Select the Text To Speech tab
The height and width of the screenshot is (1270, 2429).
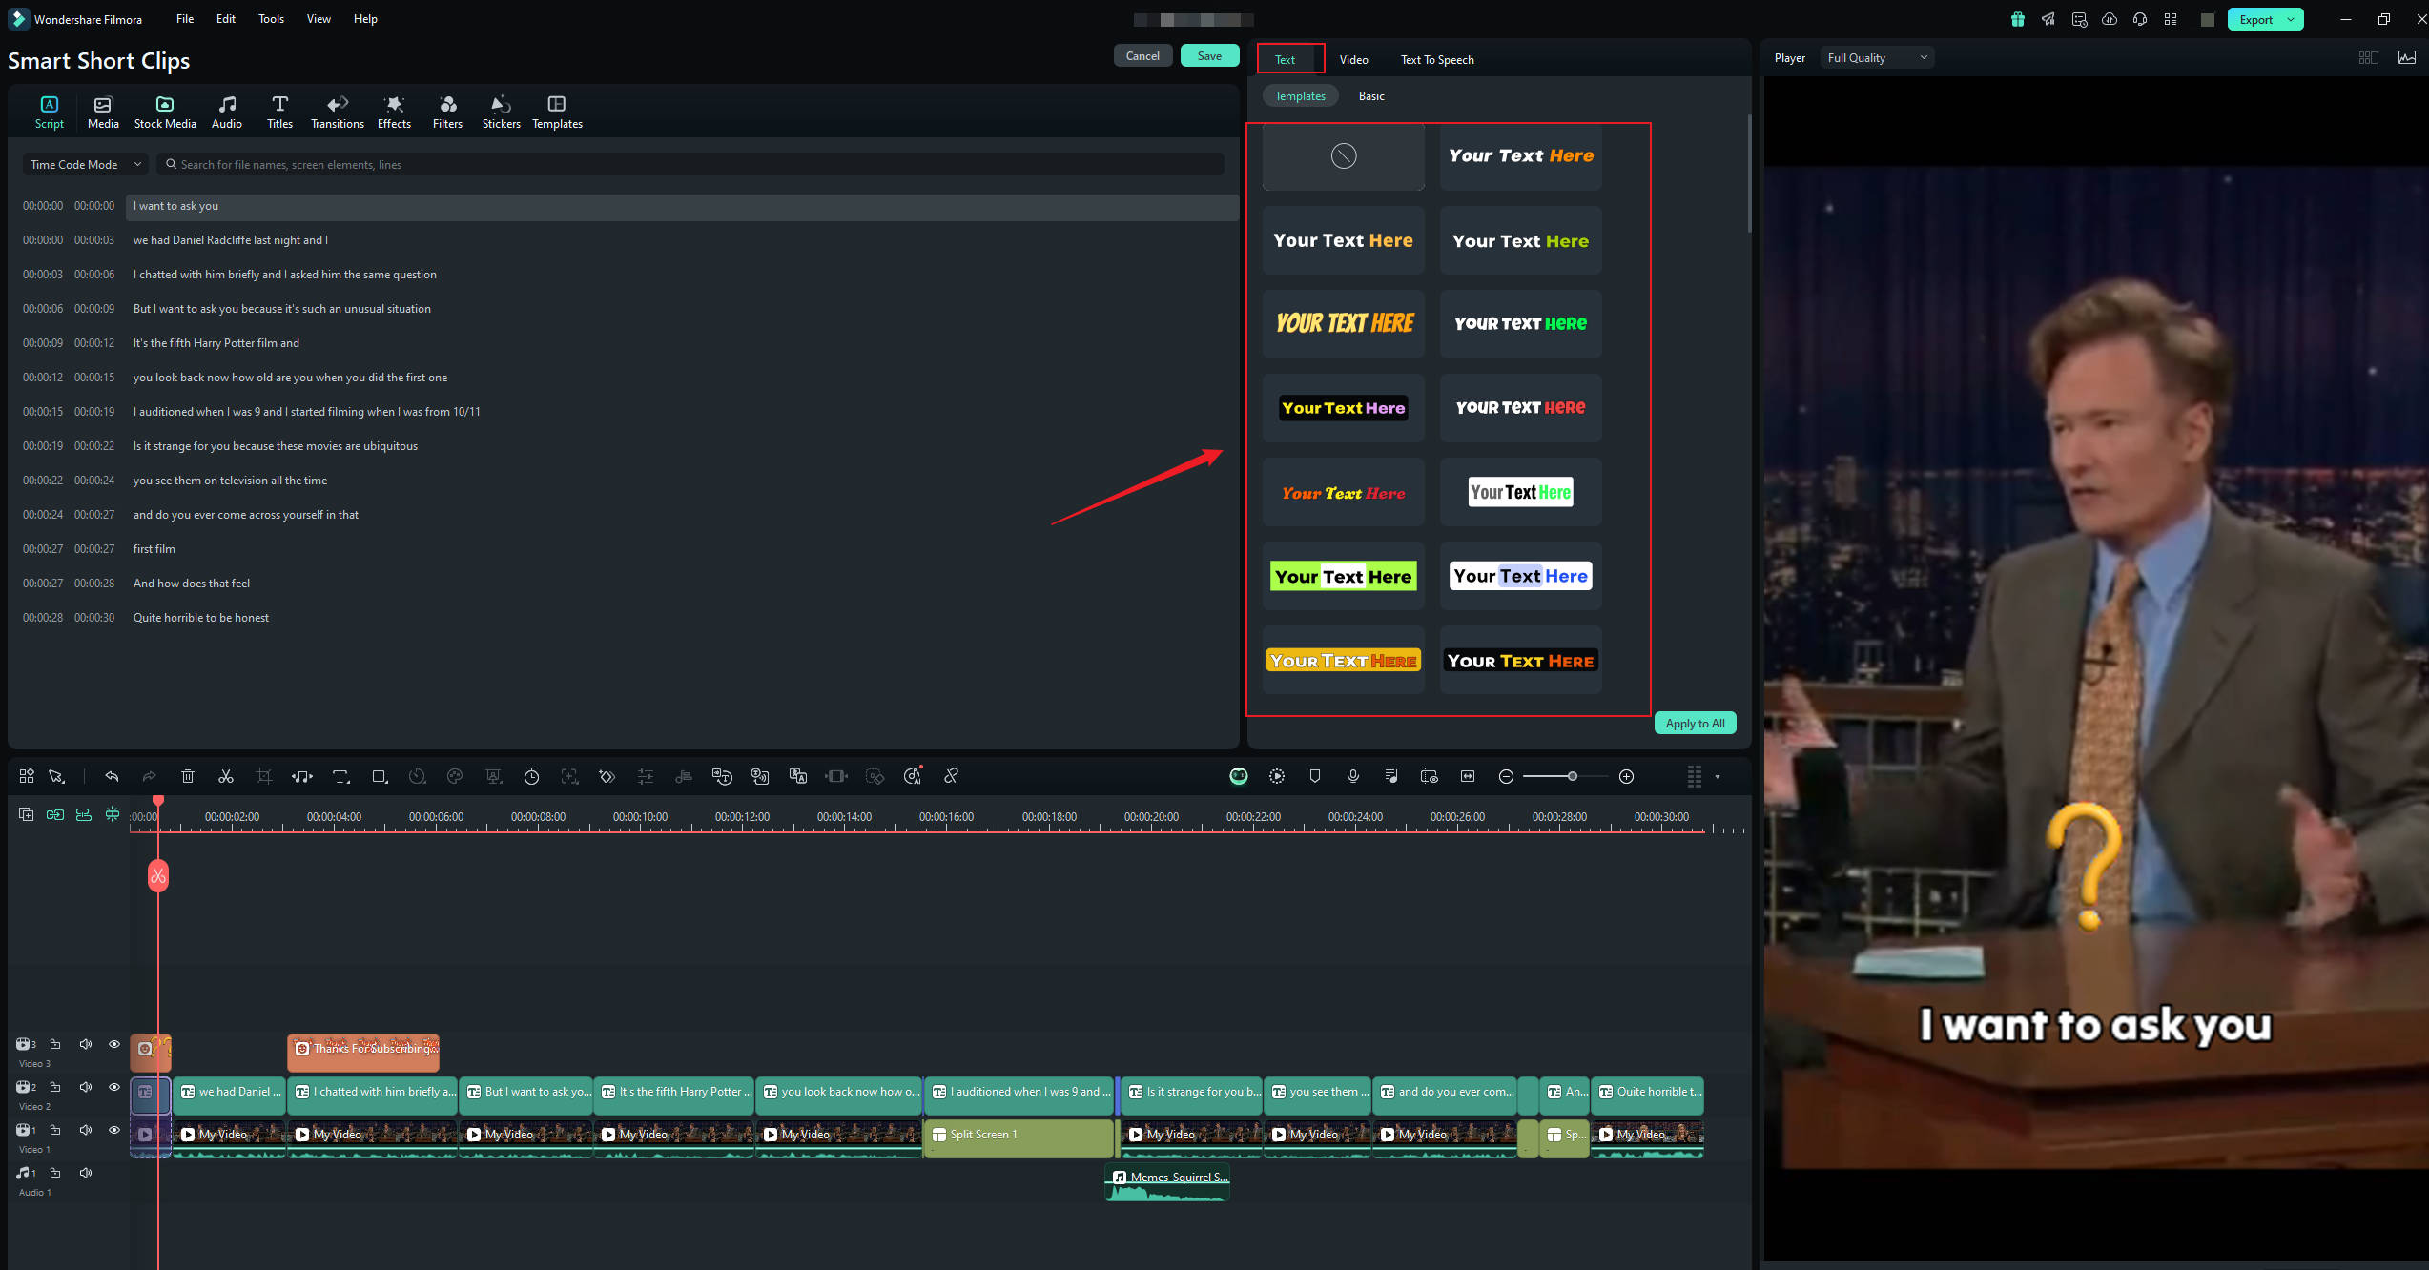coord(1436,59)
